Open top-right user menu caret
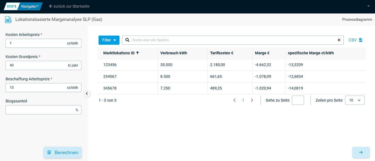Screen dimensions: 375x161 coord(368,6)
